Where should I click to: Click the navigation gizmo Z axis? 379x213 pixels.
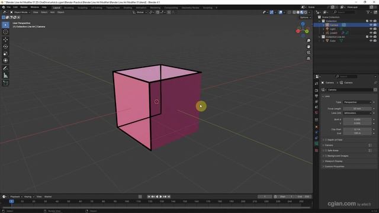303,24
